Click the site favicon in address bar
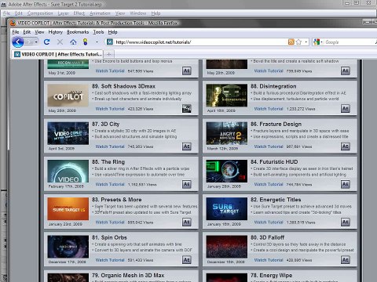This screenshot has height=282, width=377. (110, 42)
